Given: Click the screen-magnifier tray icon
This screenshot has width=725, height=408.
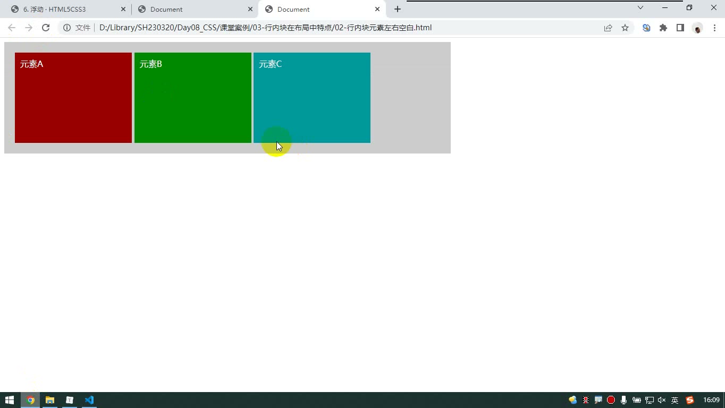Looking at the screenshot, I should point(598,400).
